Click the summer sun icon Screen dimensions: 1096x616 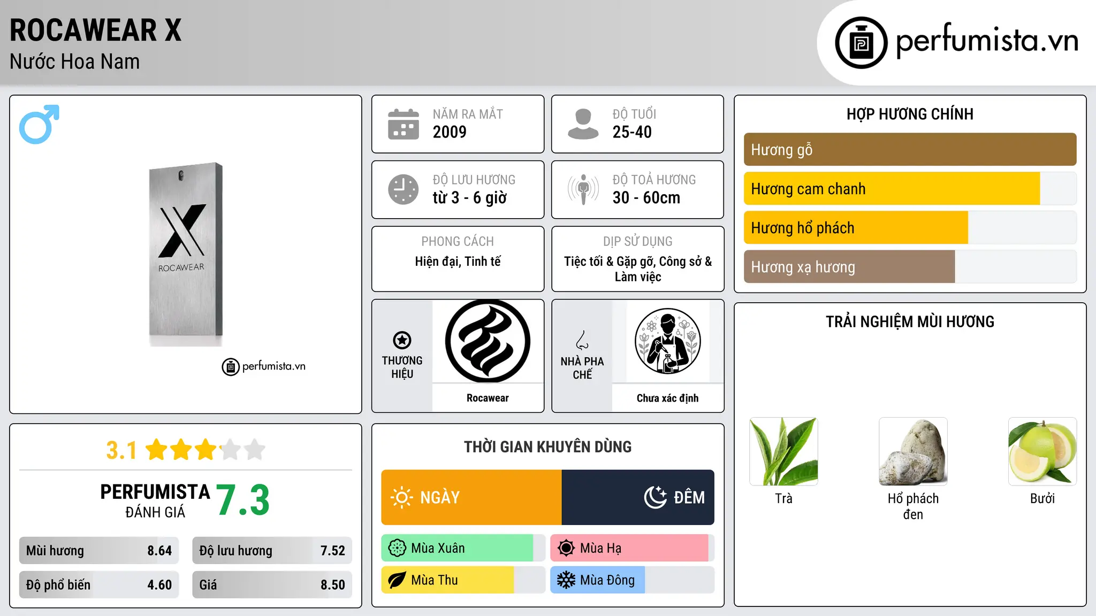click(x=566, y=548)
